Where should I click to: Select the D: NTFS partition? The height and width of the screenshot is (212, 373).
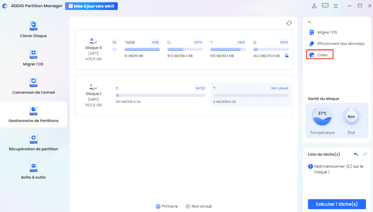click(271, 49)
